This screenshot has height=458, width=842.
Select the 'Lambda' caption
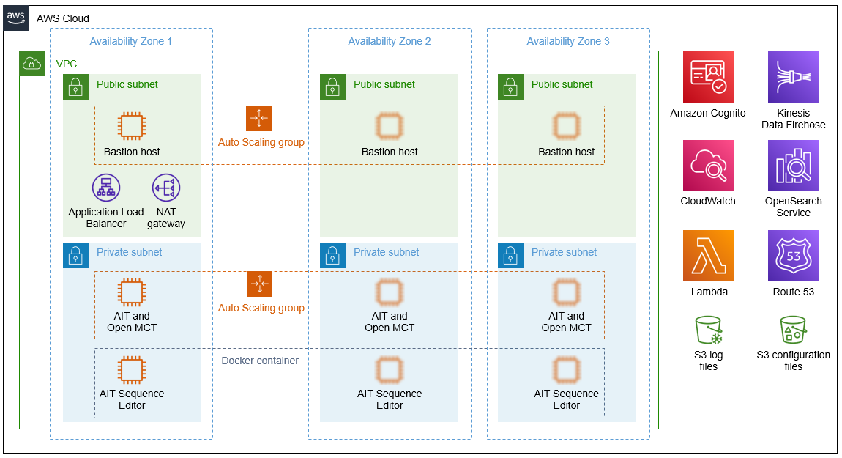click(x=709, y=292)
